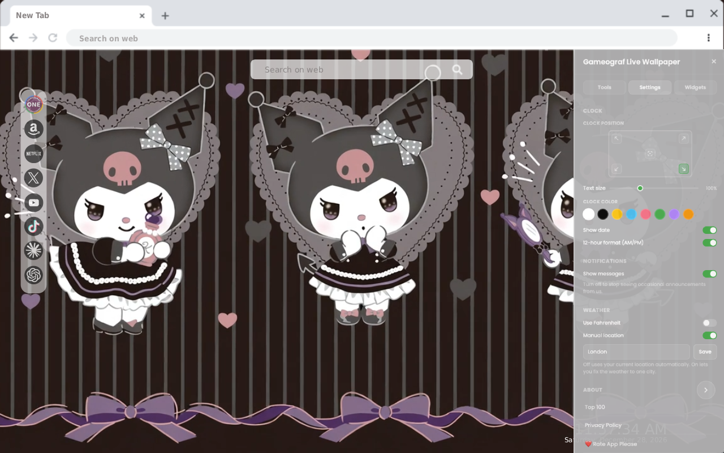Set clock position to top-left corner
The image size is (724, 453).
[x=617, y=139]
